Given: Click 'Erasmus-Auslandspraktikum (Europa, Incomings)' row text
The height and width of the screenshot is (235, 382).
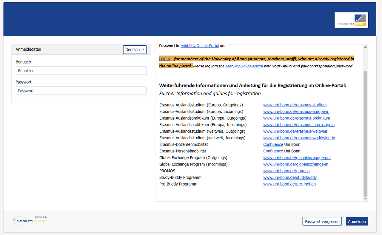Looking at the screenshot, I should (x=203, y=125).
